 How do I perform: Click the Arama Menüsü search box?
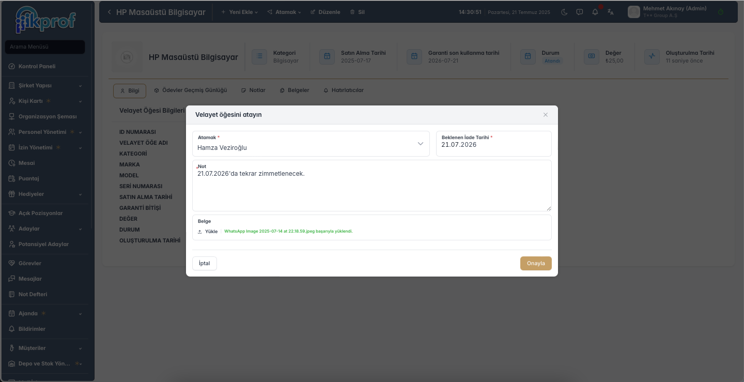pos(45,47)
